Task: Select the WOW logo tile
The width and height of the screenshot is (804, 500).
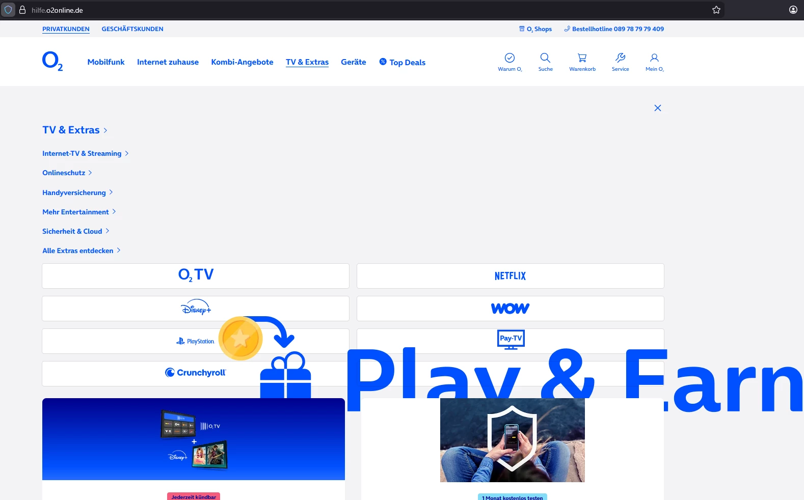Action: pos(511,309)
